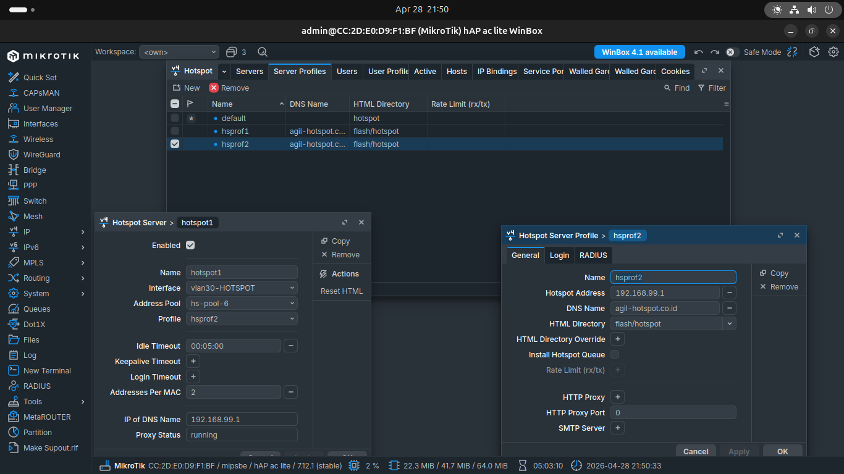Open the HTML Directory dropdown arrow

(730, 323)
